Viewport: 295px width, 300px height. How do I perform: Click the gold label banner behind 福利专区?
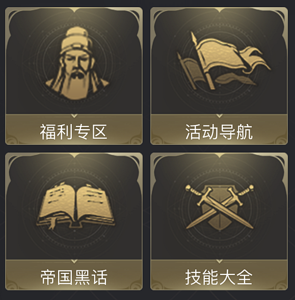point(74,130)
